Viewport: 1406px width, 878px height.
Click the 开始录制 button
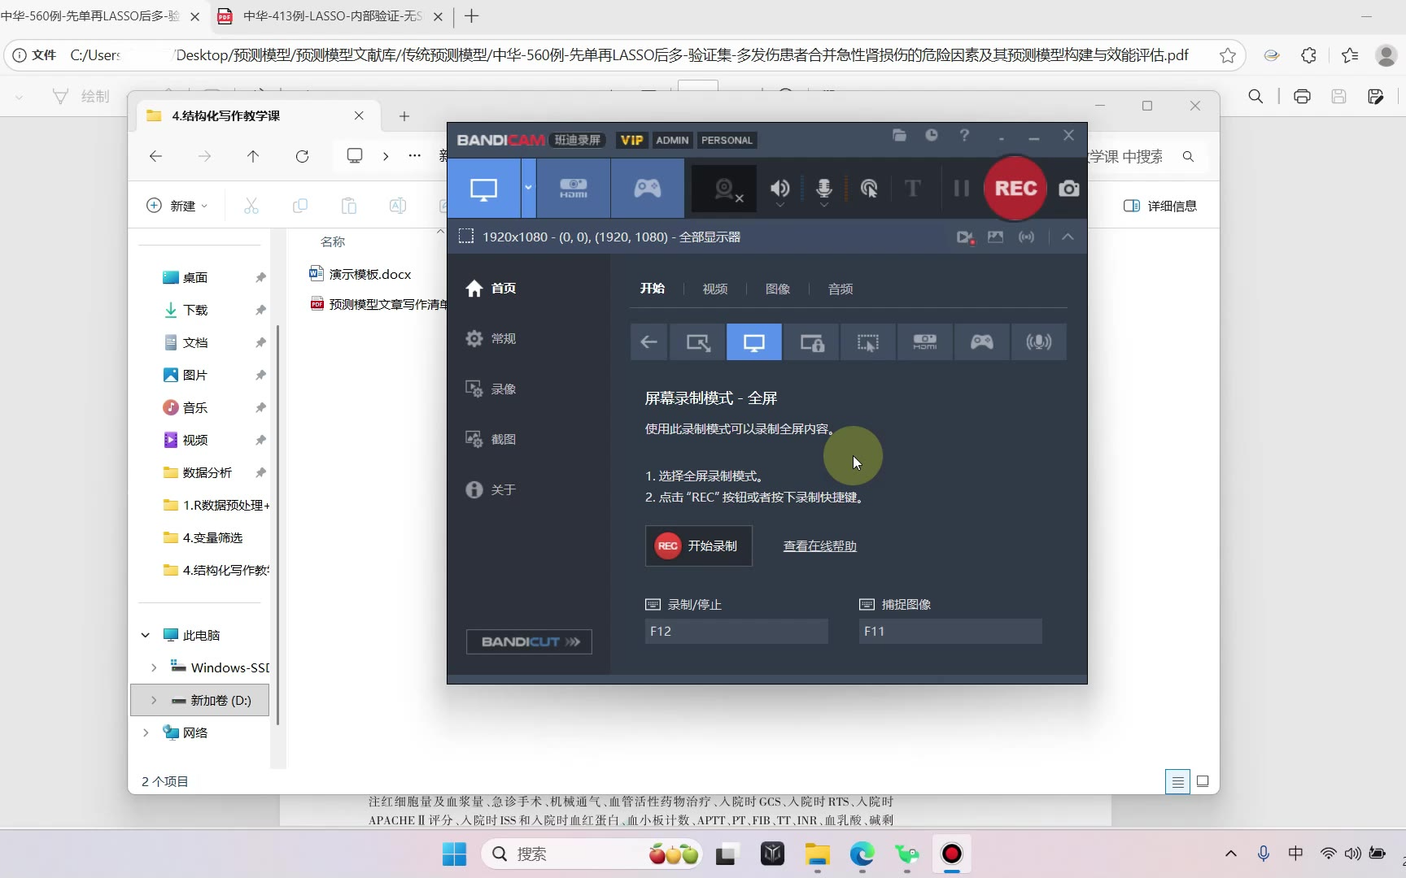coord(698,545)
